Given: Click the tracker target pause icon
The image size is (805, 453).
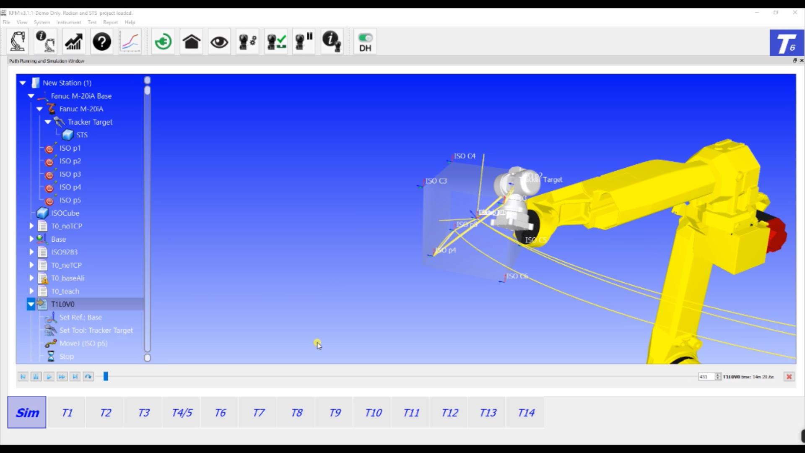Looking at the screenshot, I should point(304,42).
